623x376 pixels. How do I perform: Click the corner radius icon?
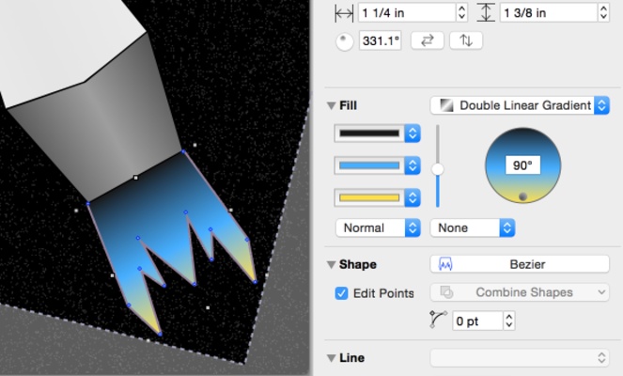438,320
